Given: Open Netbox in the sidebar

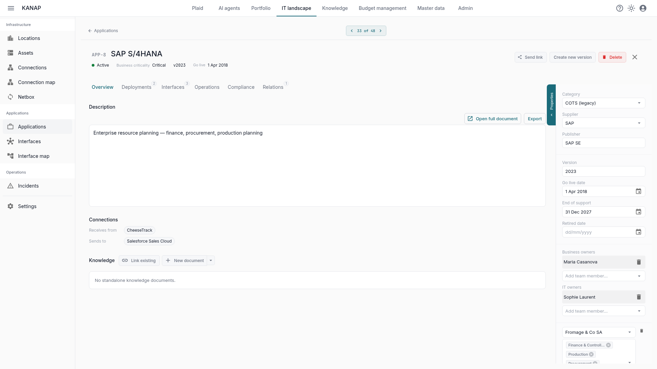Looking at the screenshot, I should click(38, 97).
